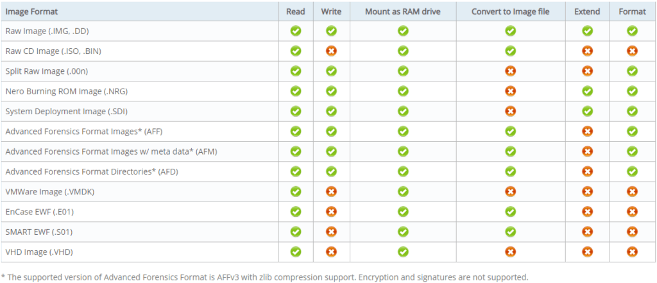Click the green Format checkmark for System Deployment Image
657x283 pixels.
(632, 111)
